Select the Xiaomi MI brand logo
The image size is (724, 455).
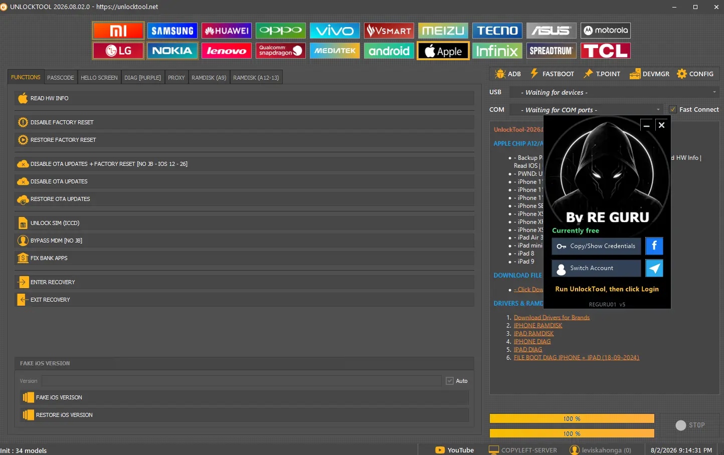(x=118, y=31)
